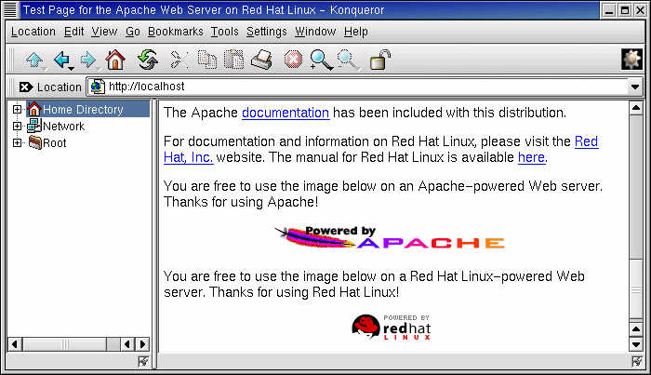Open the Settings menu

click(267, 32)
